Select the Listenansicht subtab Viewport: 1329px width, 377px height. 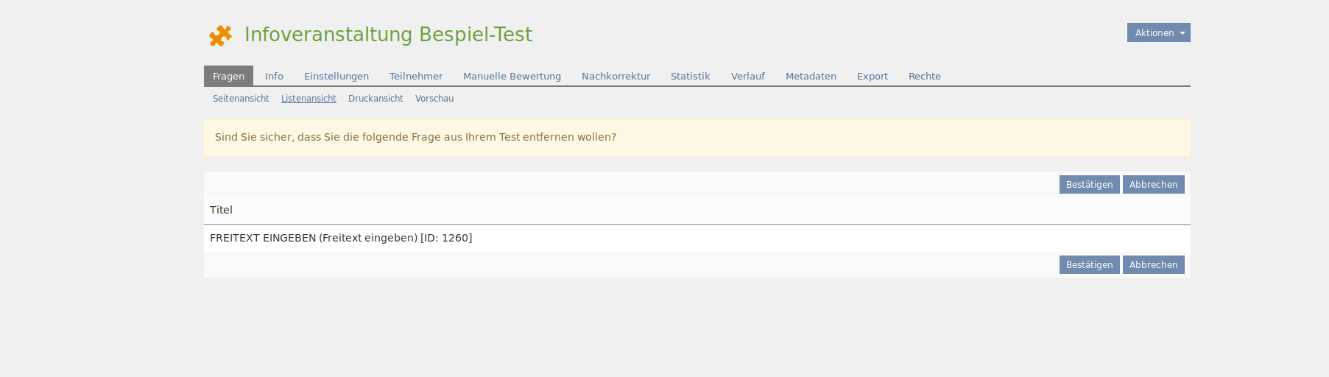point(309,99)
